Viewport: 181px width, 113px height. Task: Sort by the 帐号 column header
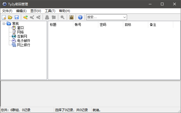pos(86,25)
